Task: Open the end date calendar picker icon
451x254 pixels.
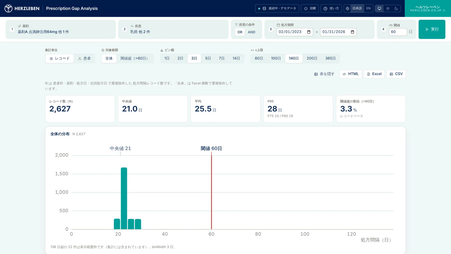Action: (352, 32)
